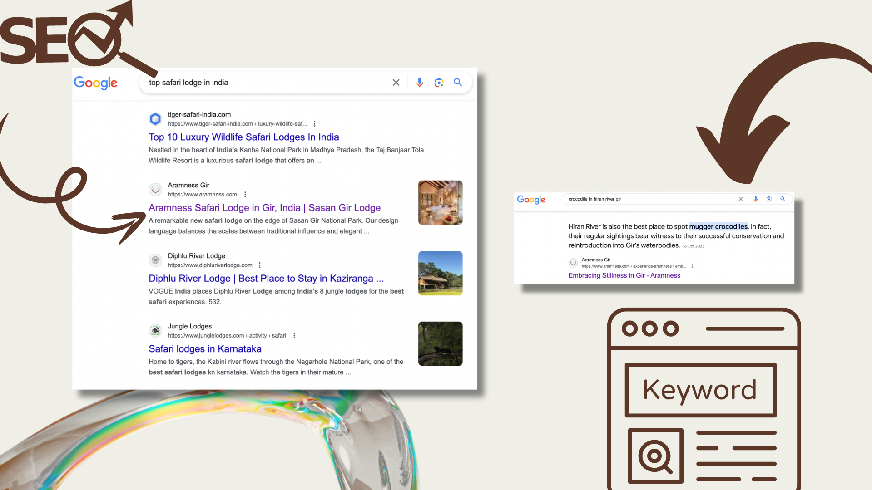872x490 pixels.
Task: Open 'Diphlu River Lodge' result link
Action: 266,279
